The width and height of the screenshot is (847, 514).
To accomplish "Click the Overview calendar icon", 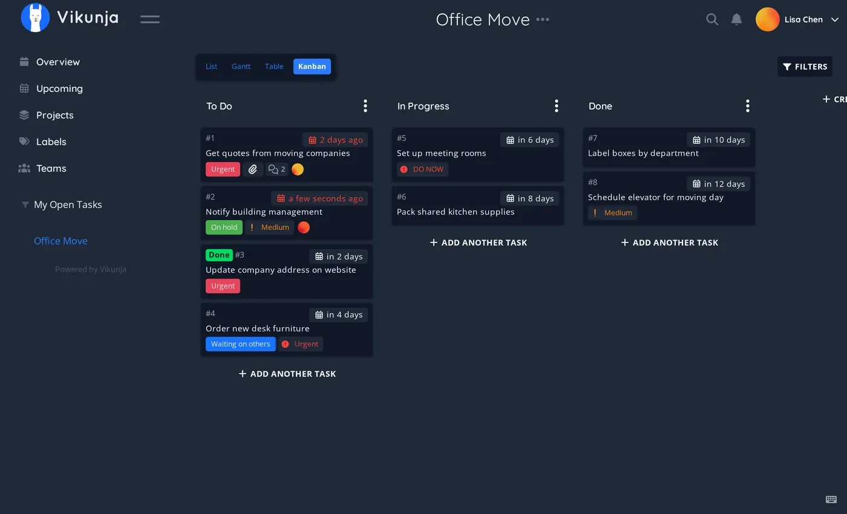I will point(24,62).
